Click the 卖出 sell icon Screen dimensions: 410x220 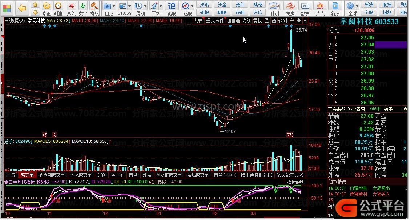tap(83, 8)
